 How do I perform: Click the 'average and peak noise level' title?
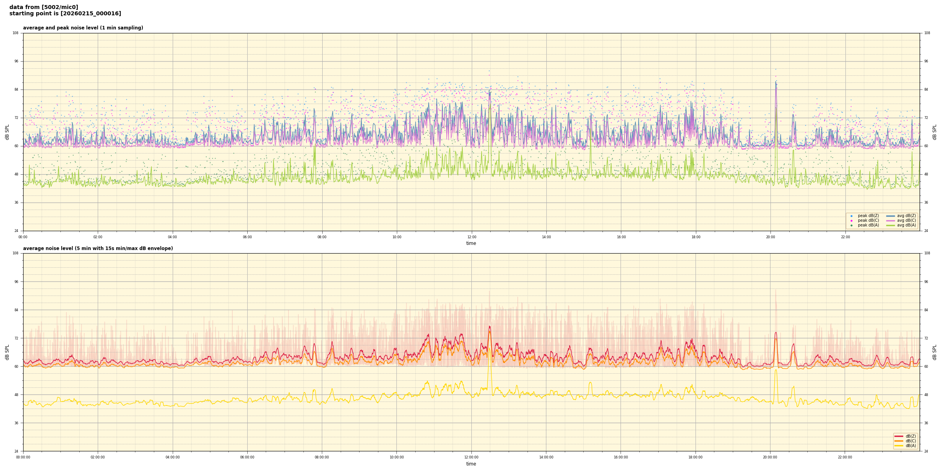83,28
